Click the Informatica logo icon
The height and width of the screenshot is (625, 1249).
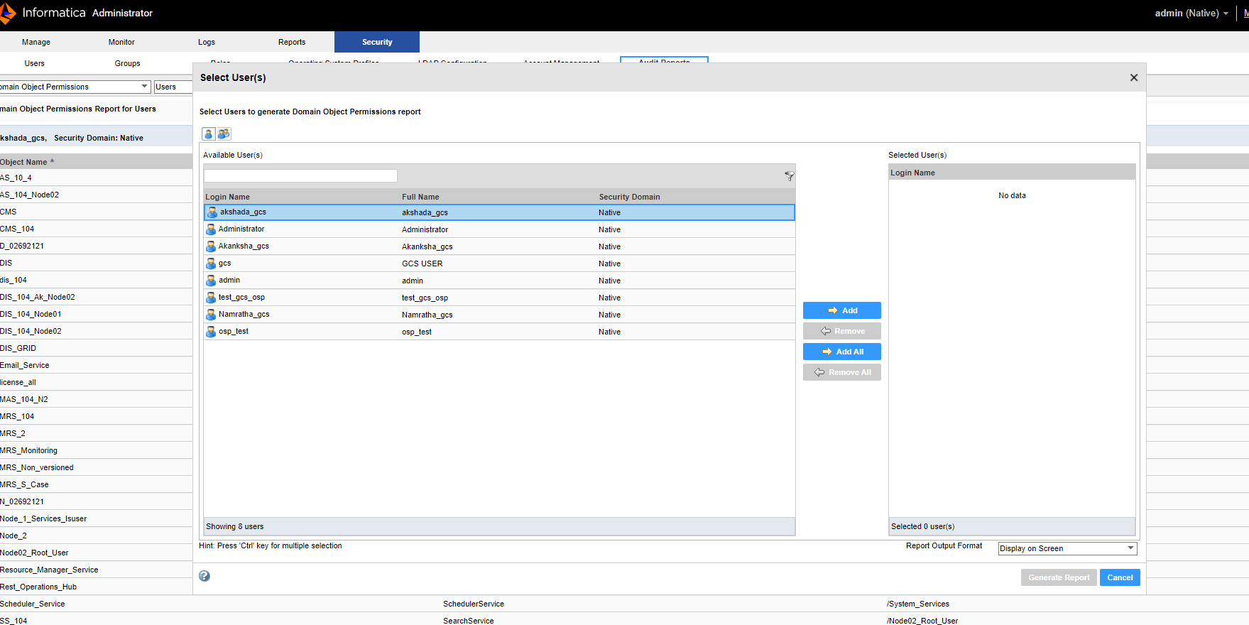click(x=7, y=13)
